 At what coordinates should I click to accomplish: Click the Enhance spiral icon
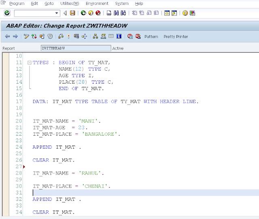50,36
